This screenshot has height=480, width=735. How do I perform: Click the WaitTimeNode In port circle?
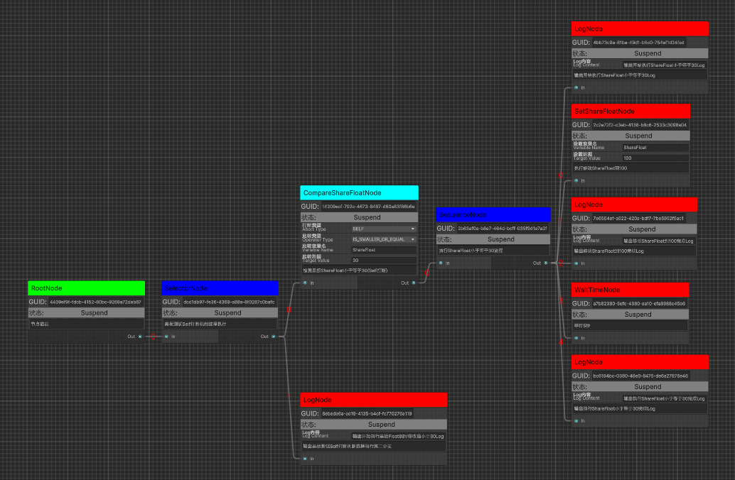pyautogui.click(x=576, y=338)
